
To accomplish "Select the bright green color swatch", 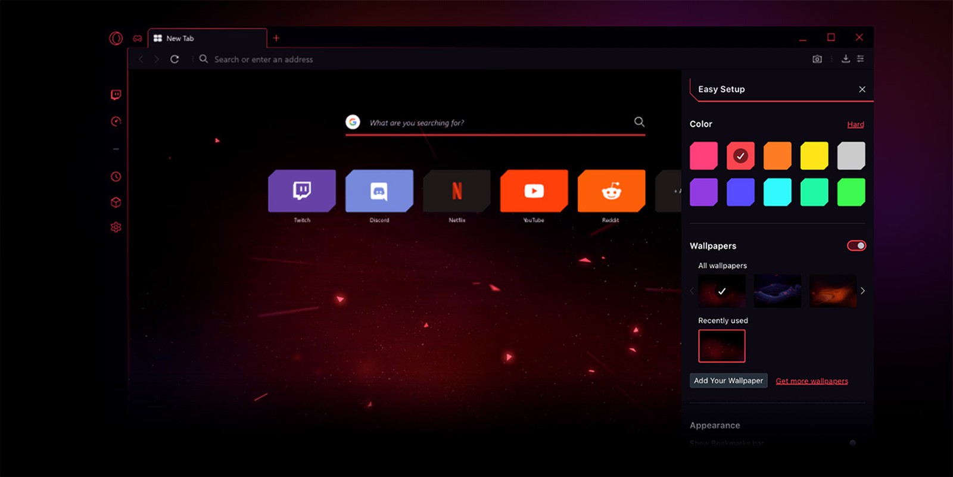I will tap(852, 192).
